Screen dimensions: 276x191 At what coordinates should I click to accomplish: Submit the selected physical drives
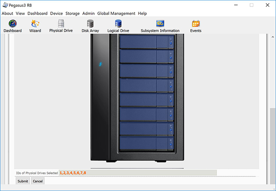[23, 181]
